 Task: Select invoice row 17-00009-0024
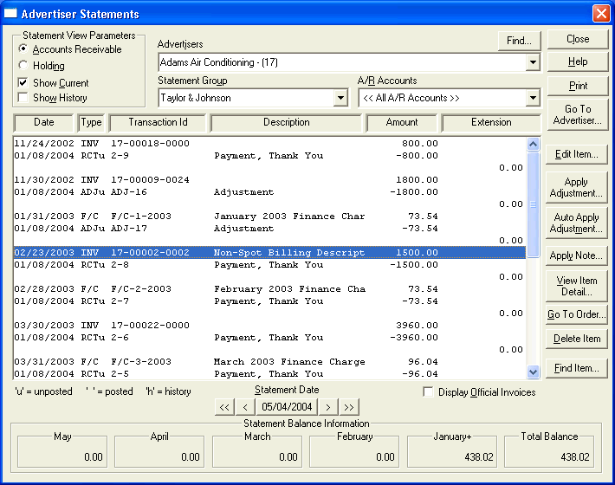(x=269, y=180)
